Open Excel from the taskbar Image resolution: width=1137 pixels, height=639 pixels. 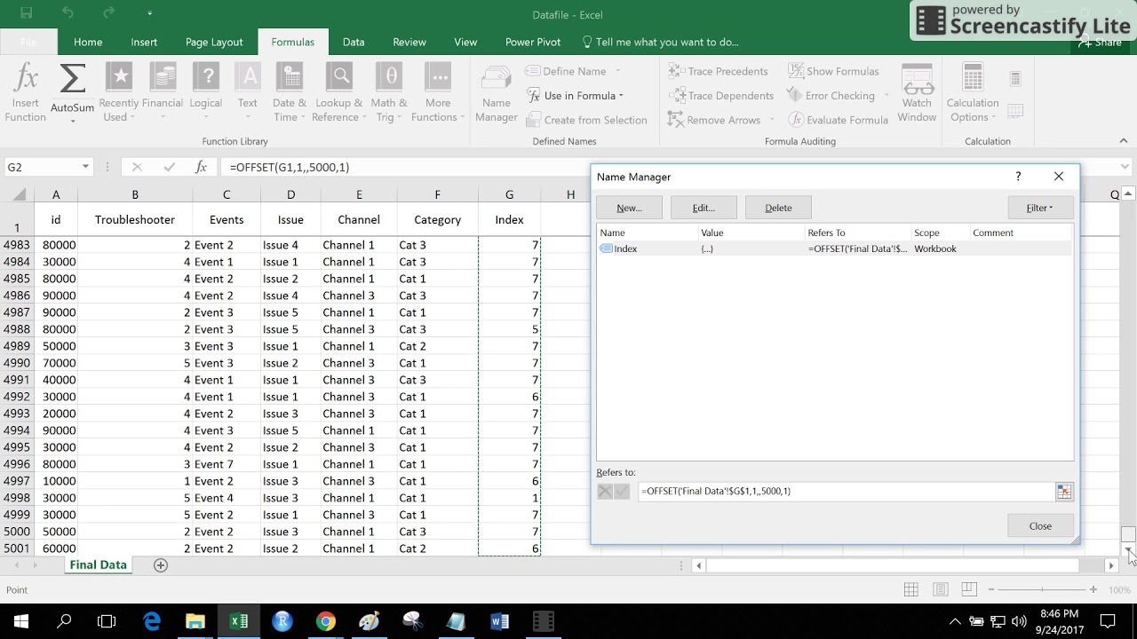pos(239,621)
